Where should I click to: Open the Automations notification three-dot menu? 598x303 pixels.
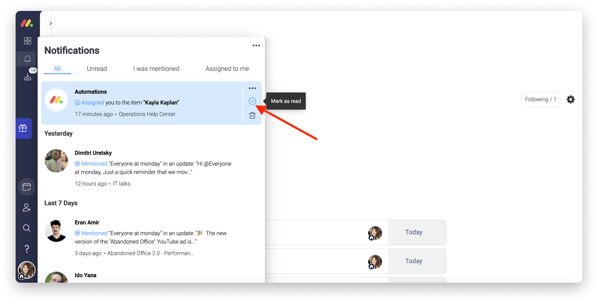[x=252, y=88]
